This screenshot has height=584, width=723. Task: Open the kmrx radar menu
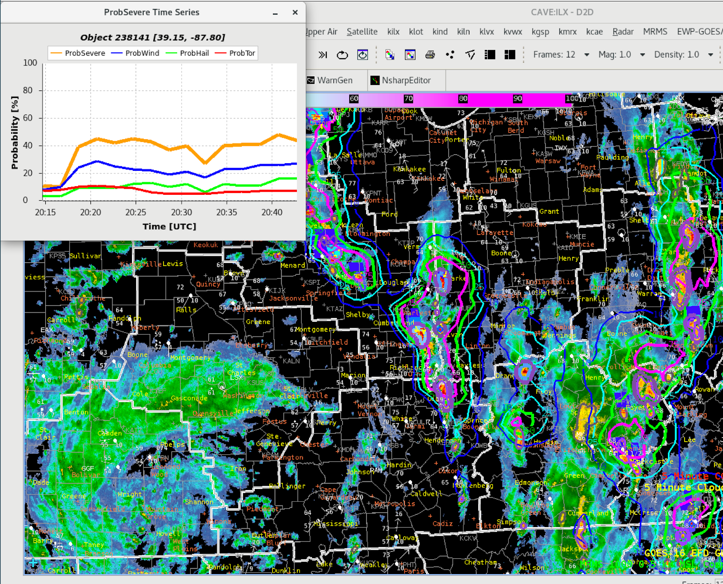coord(568,32)
